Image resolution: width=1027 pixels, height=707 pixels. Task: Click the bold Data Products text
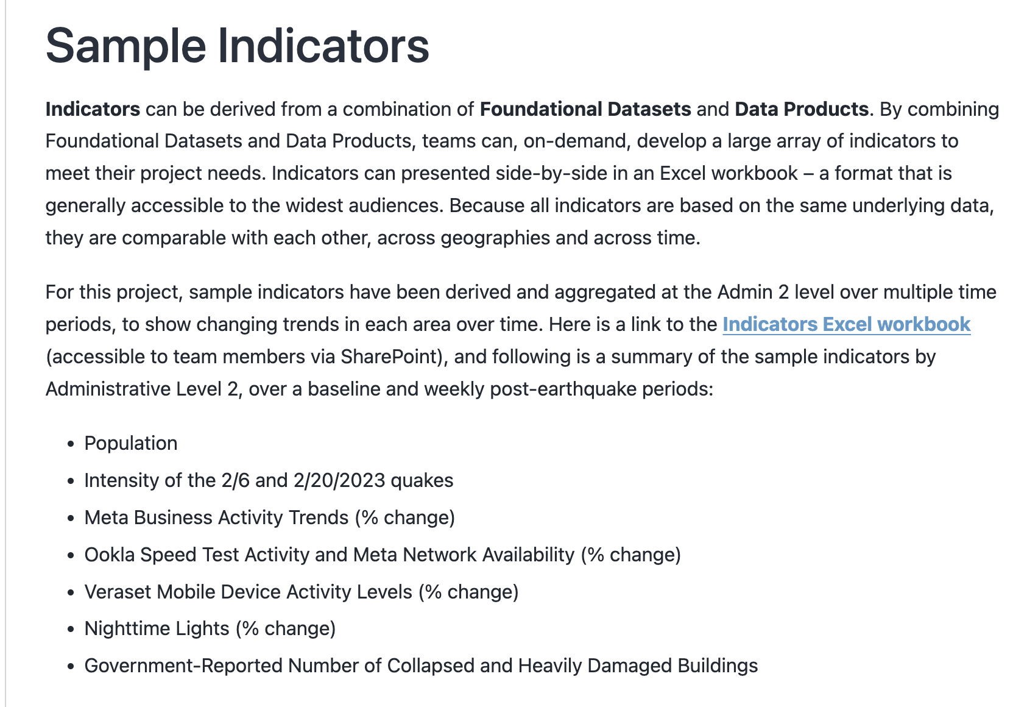coord(801,109)
